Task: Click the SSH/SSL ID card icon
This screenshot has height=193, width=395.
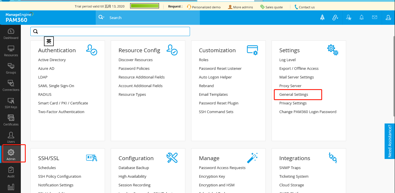Action: [92, 158]
